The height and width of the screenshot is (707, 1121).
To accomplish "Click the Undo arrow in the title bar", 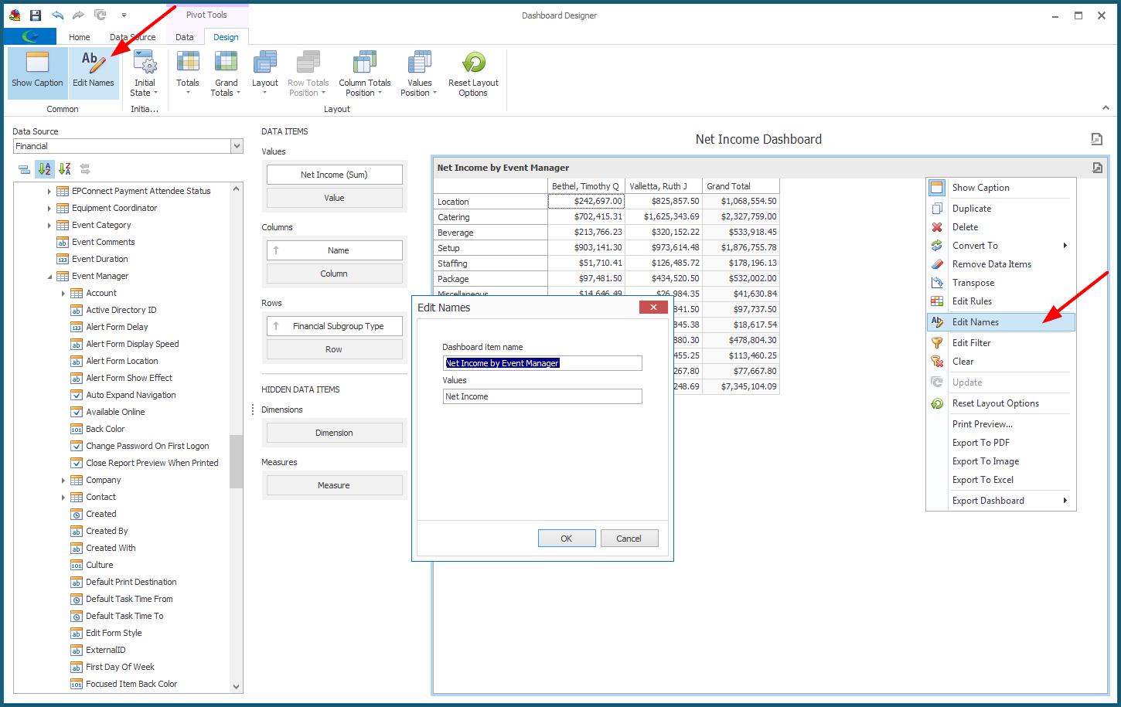I will [57, 15].
